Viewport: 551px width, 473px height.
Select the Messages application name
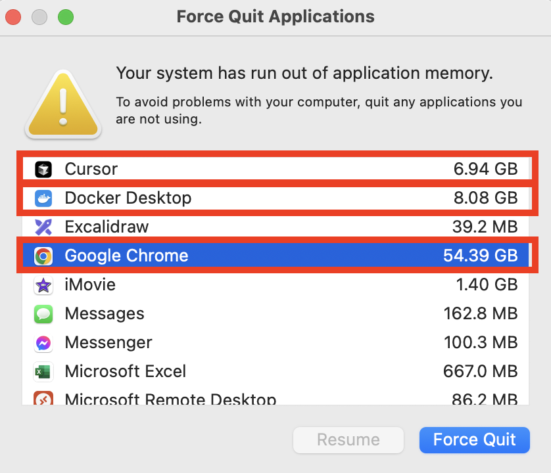105,313
